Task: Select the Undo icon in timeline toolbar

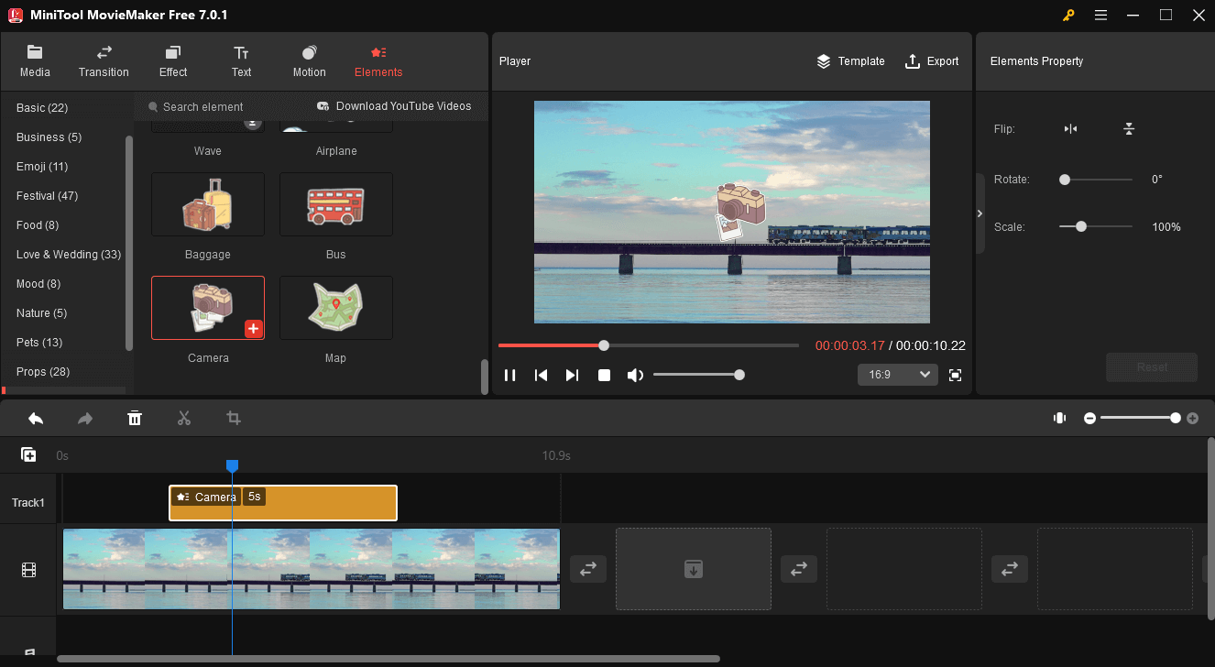Action: pyautogui.click(x=36, y=418)
